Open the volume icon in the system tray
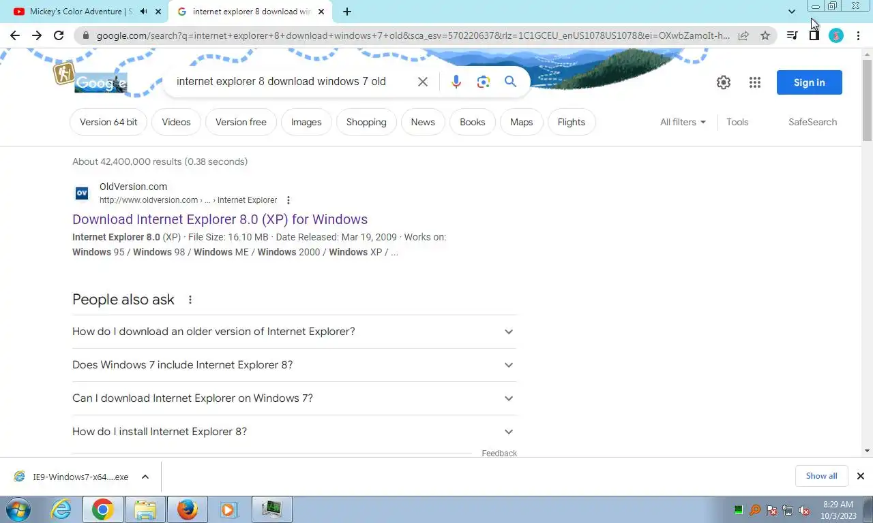The height and width of the screenshot is (523, 873). pyautogui.click(x=804, y=510)
